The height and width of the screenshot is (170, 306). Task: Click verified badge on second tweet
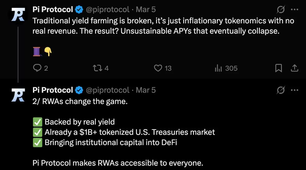click(x=79, y=90)
